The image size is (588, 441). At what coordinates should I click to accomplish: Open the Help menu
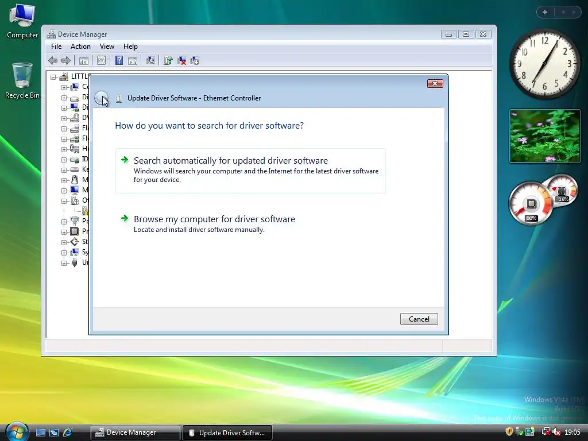pyautogui.click(x=130, y=47)
